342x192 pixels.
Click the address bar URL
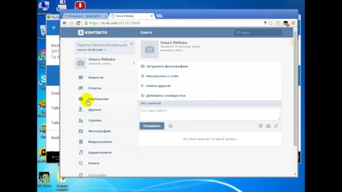pyautogui.click(x=115, y=23)
